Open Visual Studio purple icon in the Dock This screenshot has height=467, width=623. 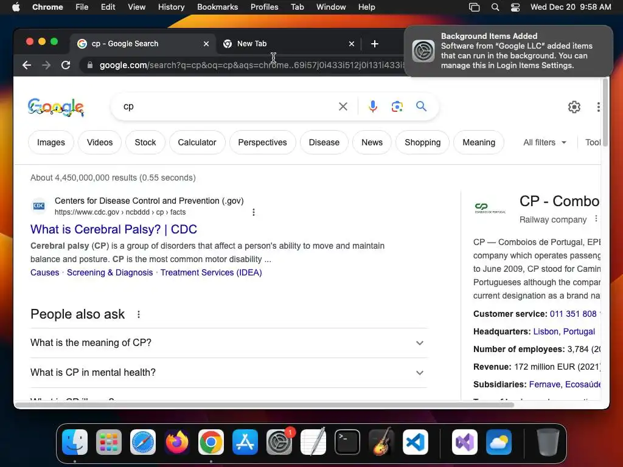click(x=465, y=442)
